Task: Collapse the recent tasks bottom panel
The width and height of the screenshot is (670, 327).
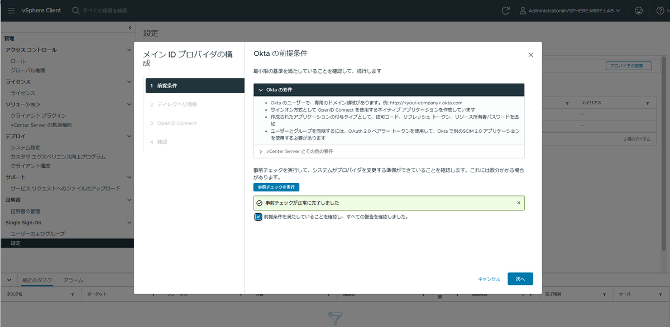Action: tap(9, 280)
